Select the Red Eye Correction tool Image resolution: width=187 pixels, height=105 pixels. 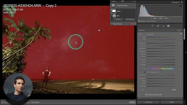coord(163,26)
